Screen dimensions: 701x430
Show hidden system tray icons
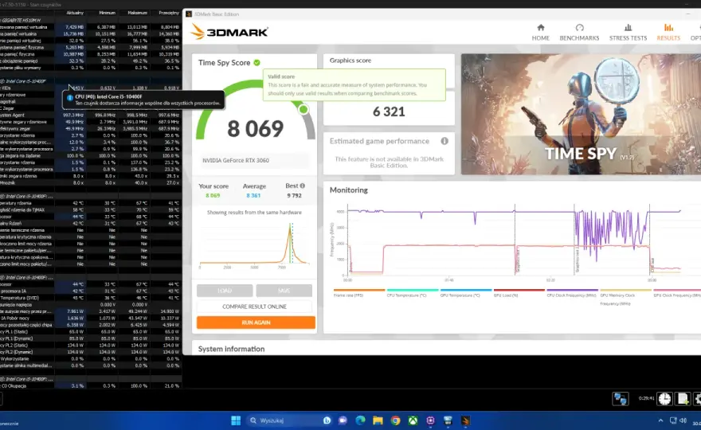[x=660, y=420]
